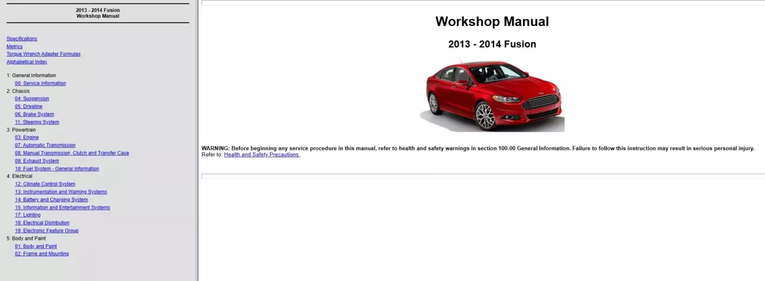765x281 pixels.
Task: Open 15: Information and Entertainment Systems
Action: tap(63, 208)
